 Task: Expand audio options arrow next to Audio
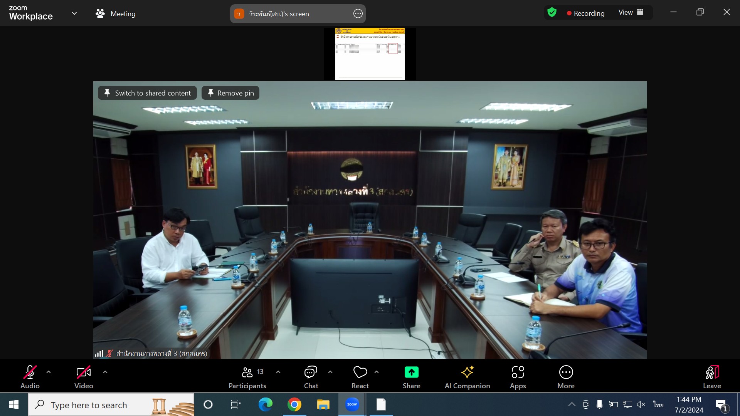(x=49, y=372)
